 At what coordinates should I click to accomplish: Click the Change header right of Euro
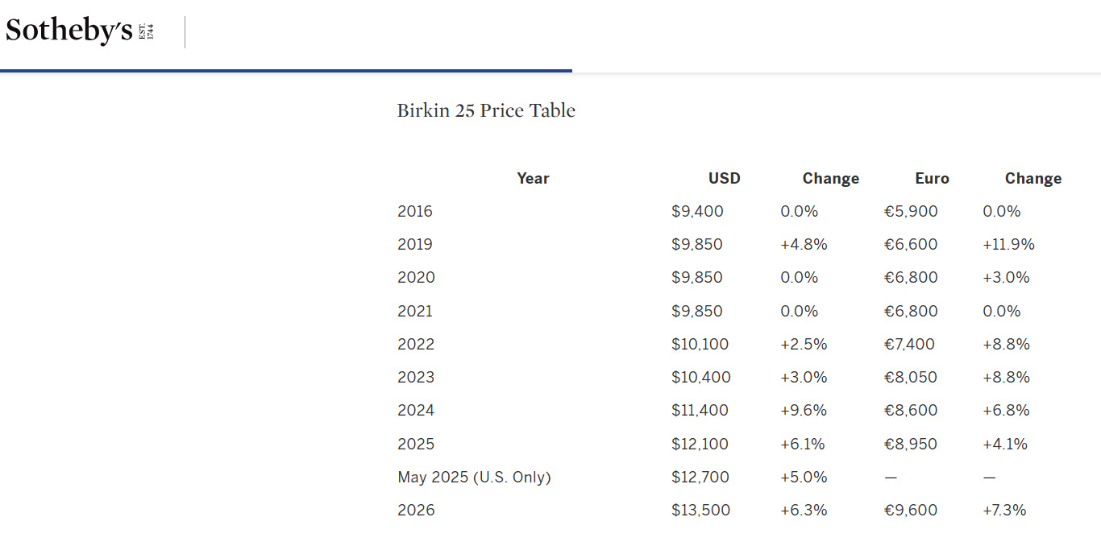pos(1032,179)
